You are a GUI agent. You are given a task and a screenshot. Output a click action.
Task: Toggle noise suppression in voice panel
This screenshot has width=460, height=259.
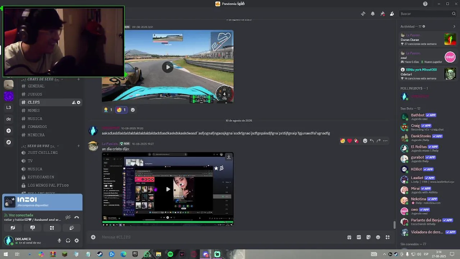pyautogui.click(x=68, y=217)
